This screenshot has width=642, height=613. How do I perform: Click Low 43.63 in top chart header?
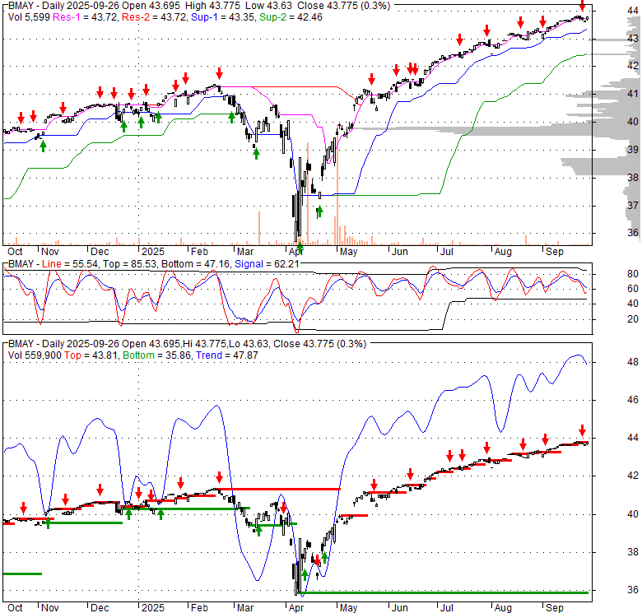(x=268, y=6)
